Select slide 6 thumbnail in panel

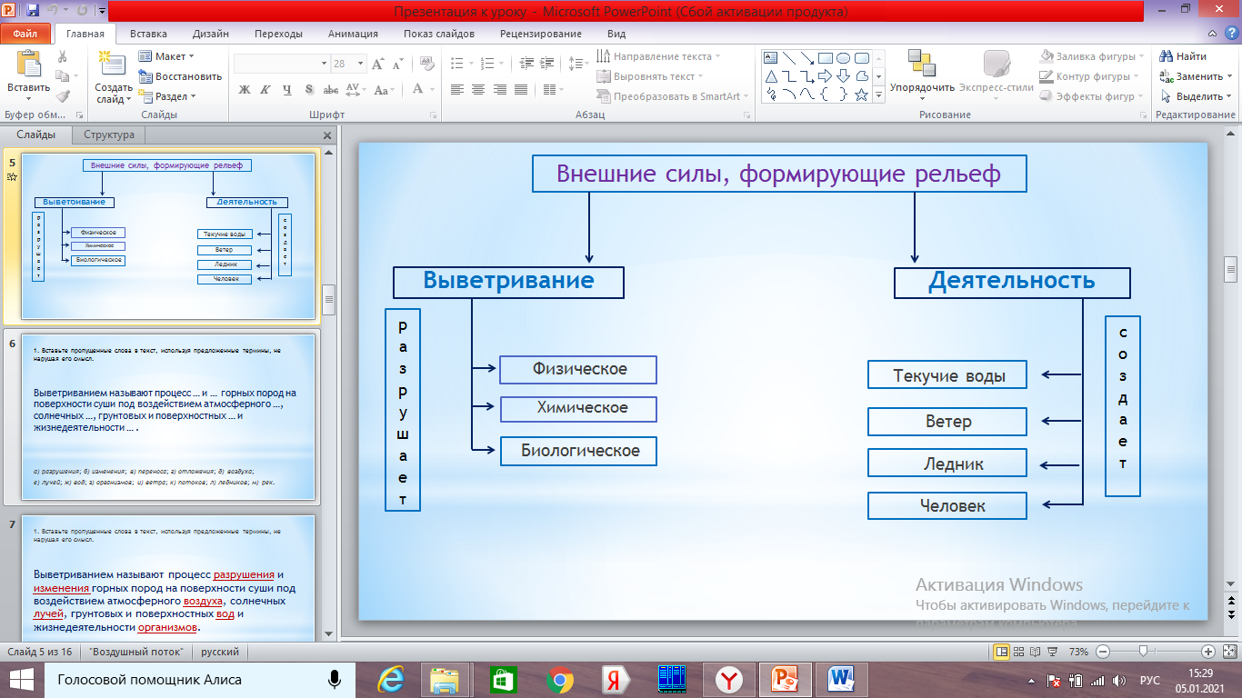click(x=168, y=416)
